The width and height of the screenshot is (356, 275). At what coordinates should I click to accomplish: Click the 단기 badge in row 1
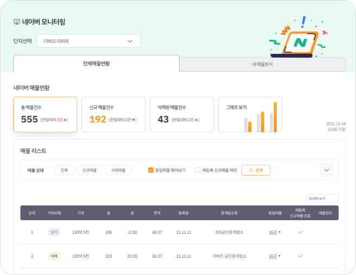pyautogui.click(x=54, y=232)
